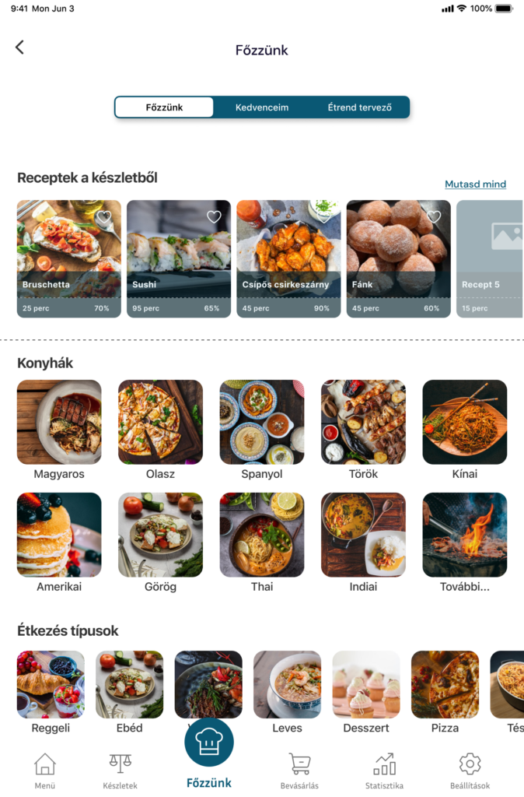This screenshot has width=524, height=797.
Task: Open the Csípős csirkeszárny recipe card
Action: (288, 258)
